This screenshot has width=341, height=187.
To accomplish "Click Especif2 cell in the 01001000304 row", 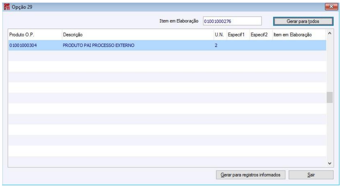I will 261,45.
